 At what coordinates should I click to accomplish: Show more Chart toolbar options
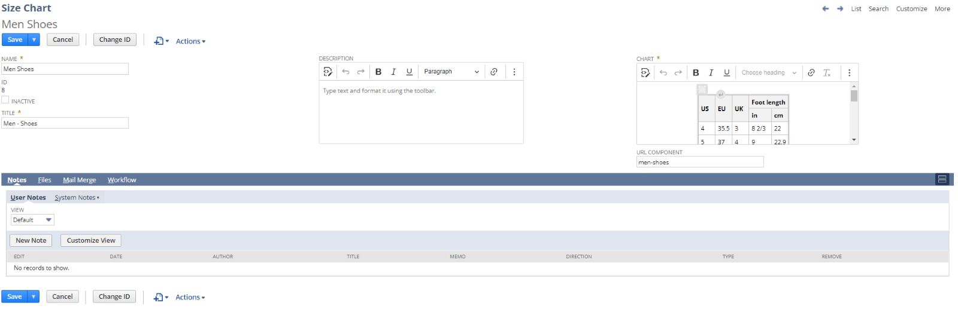click(x=849, y=73)
